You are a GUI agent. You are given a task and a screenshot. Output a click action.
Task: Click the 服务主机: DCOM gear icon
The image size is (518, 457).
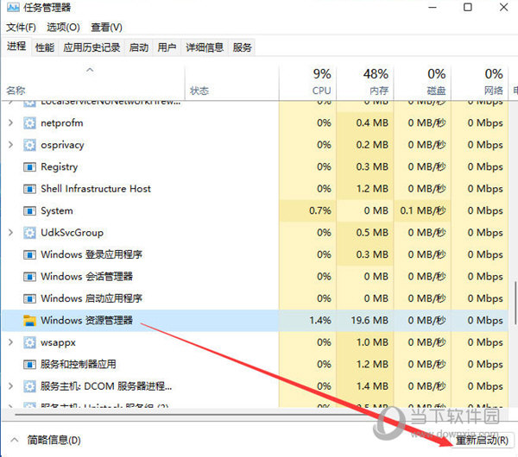pos(29,386)
